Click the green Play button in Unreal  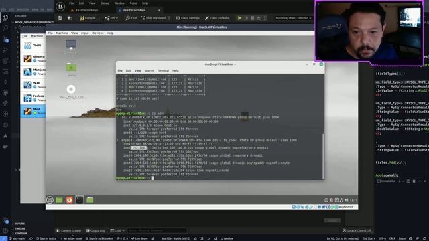click(x=239, y=18)
